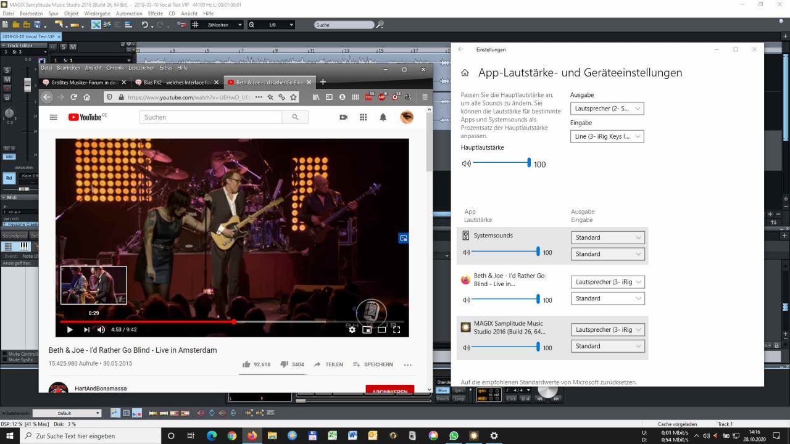Toggle Mute button in Track Editor header

point(73,47)
